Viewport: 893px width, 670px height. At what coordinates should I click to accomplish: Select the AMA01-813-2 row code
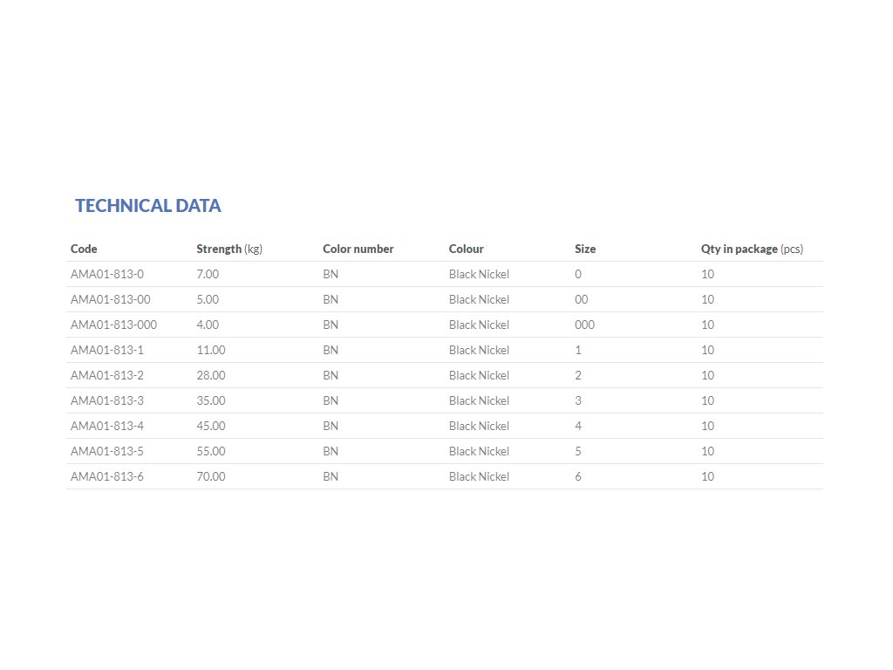click(106, 375)
